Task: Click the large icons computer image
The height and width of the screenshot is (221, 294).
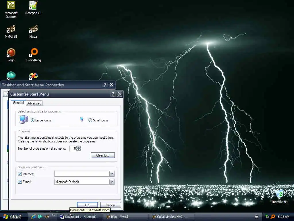Action: tap(24, 119)
